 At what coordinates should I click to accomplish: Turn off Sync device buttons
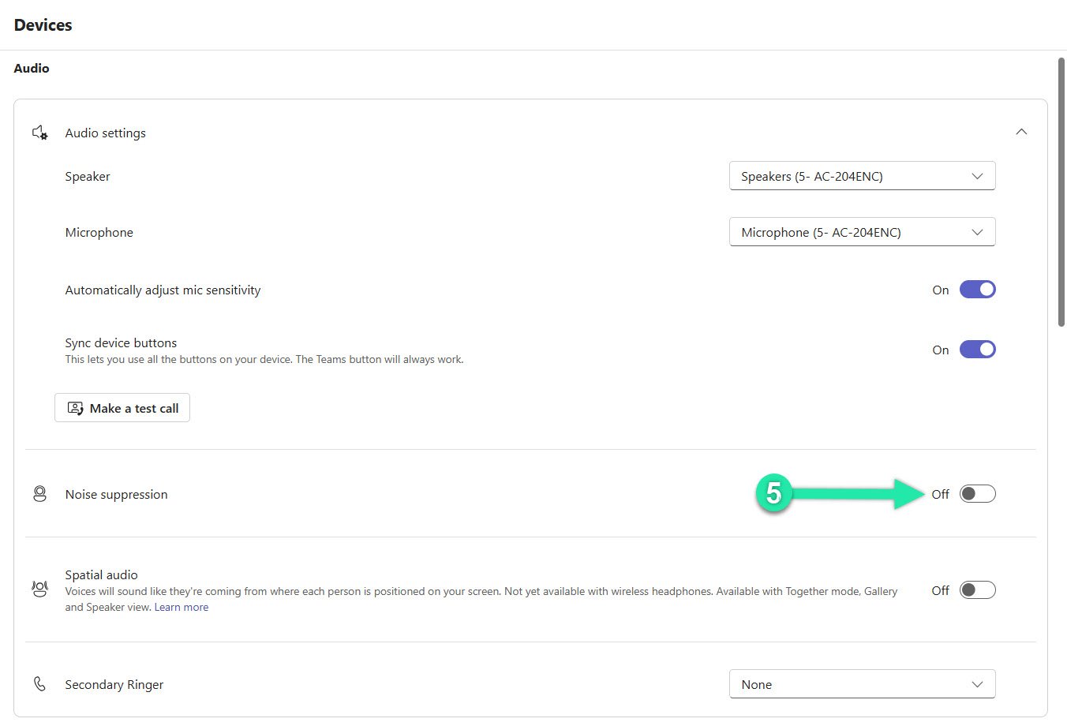pos(977,349)
